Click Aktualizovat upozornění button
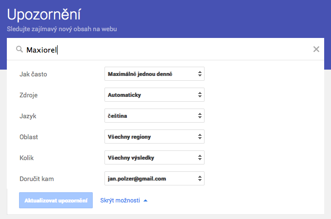 [56, 201]
